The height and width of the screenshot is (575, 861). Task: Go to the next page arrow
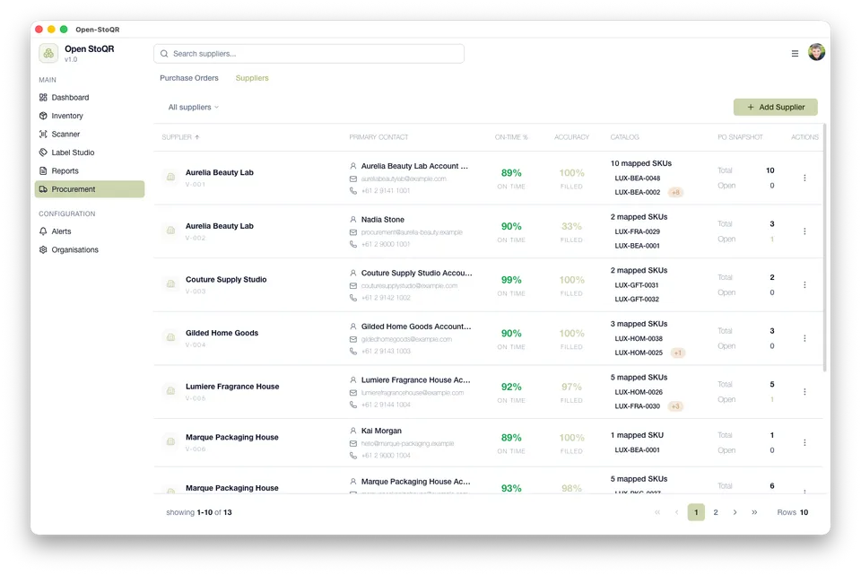click(735, 512)
